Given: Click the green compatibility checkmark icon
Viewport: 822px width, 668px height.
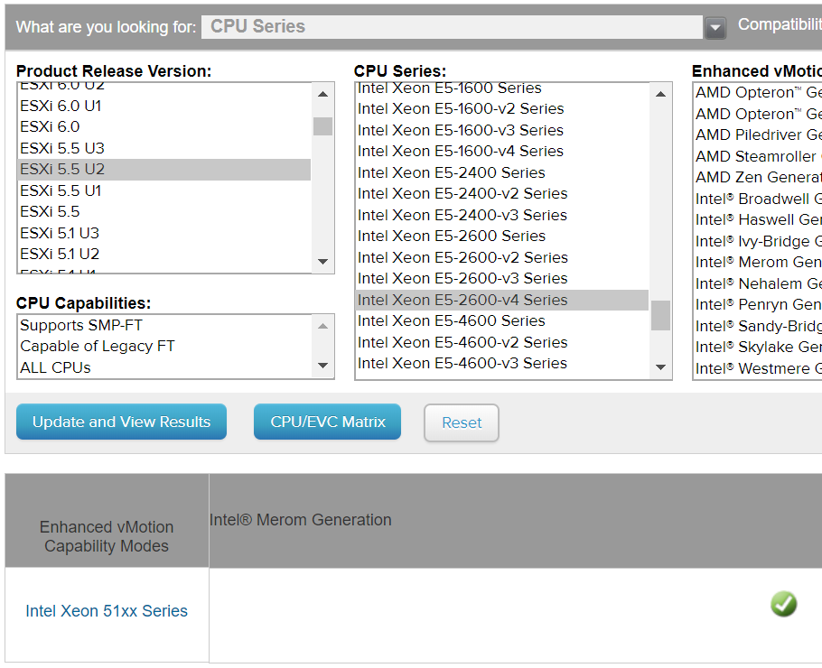Looking at the screenshot, I should (783, 604).
